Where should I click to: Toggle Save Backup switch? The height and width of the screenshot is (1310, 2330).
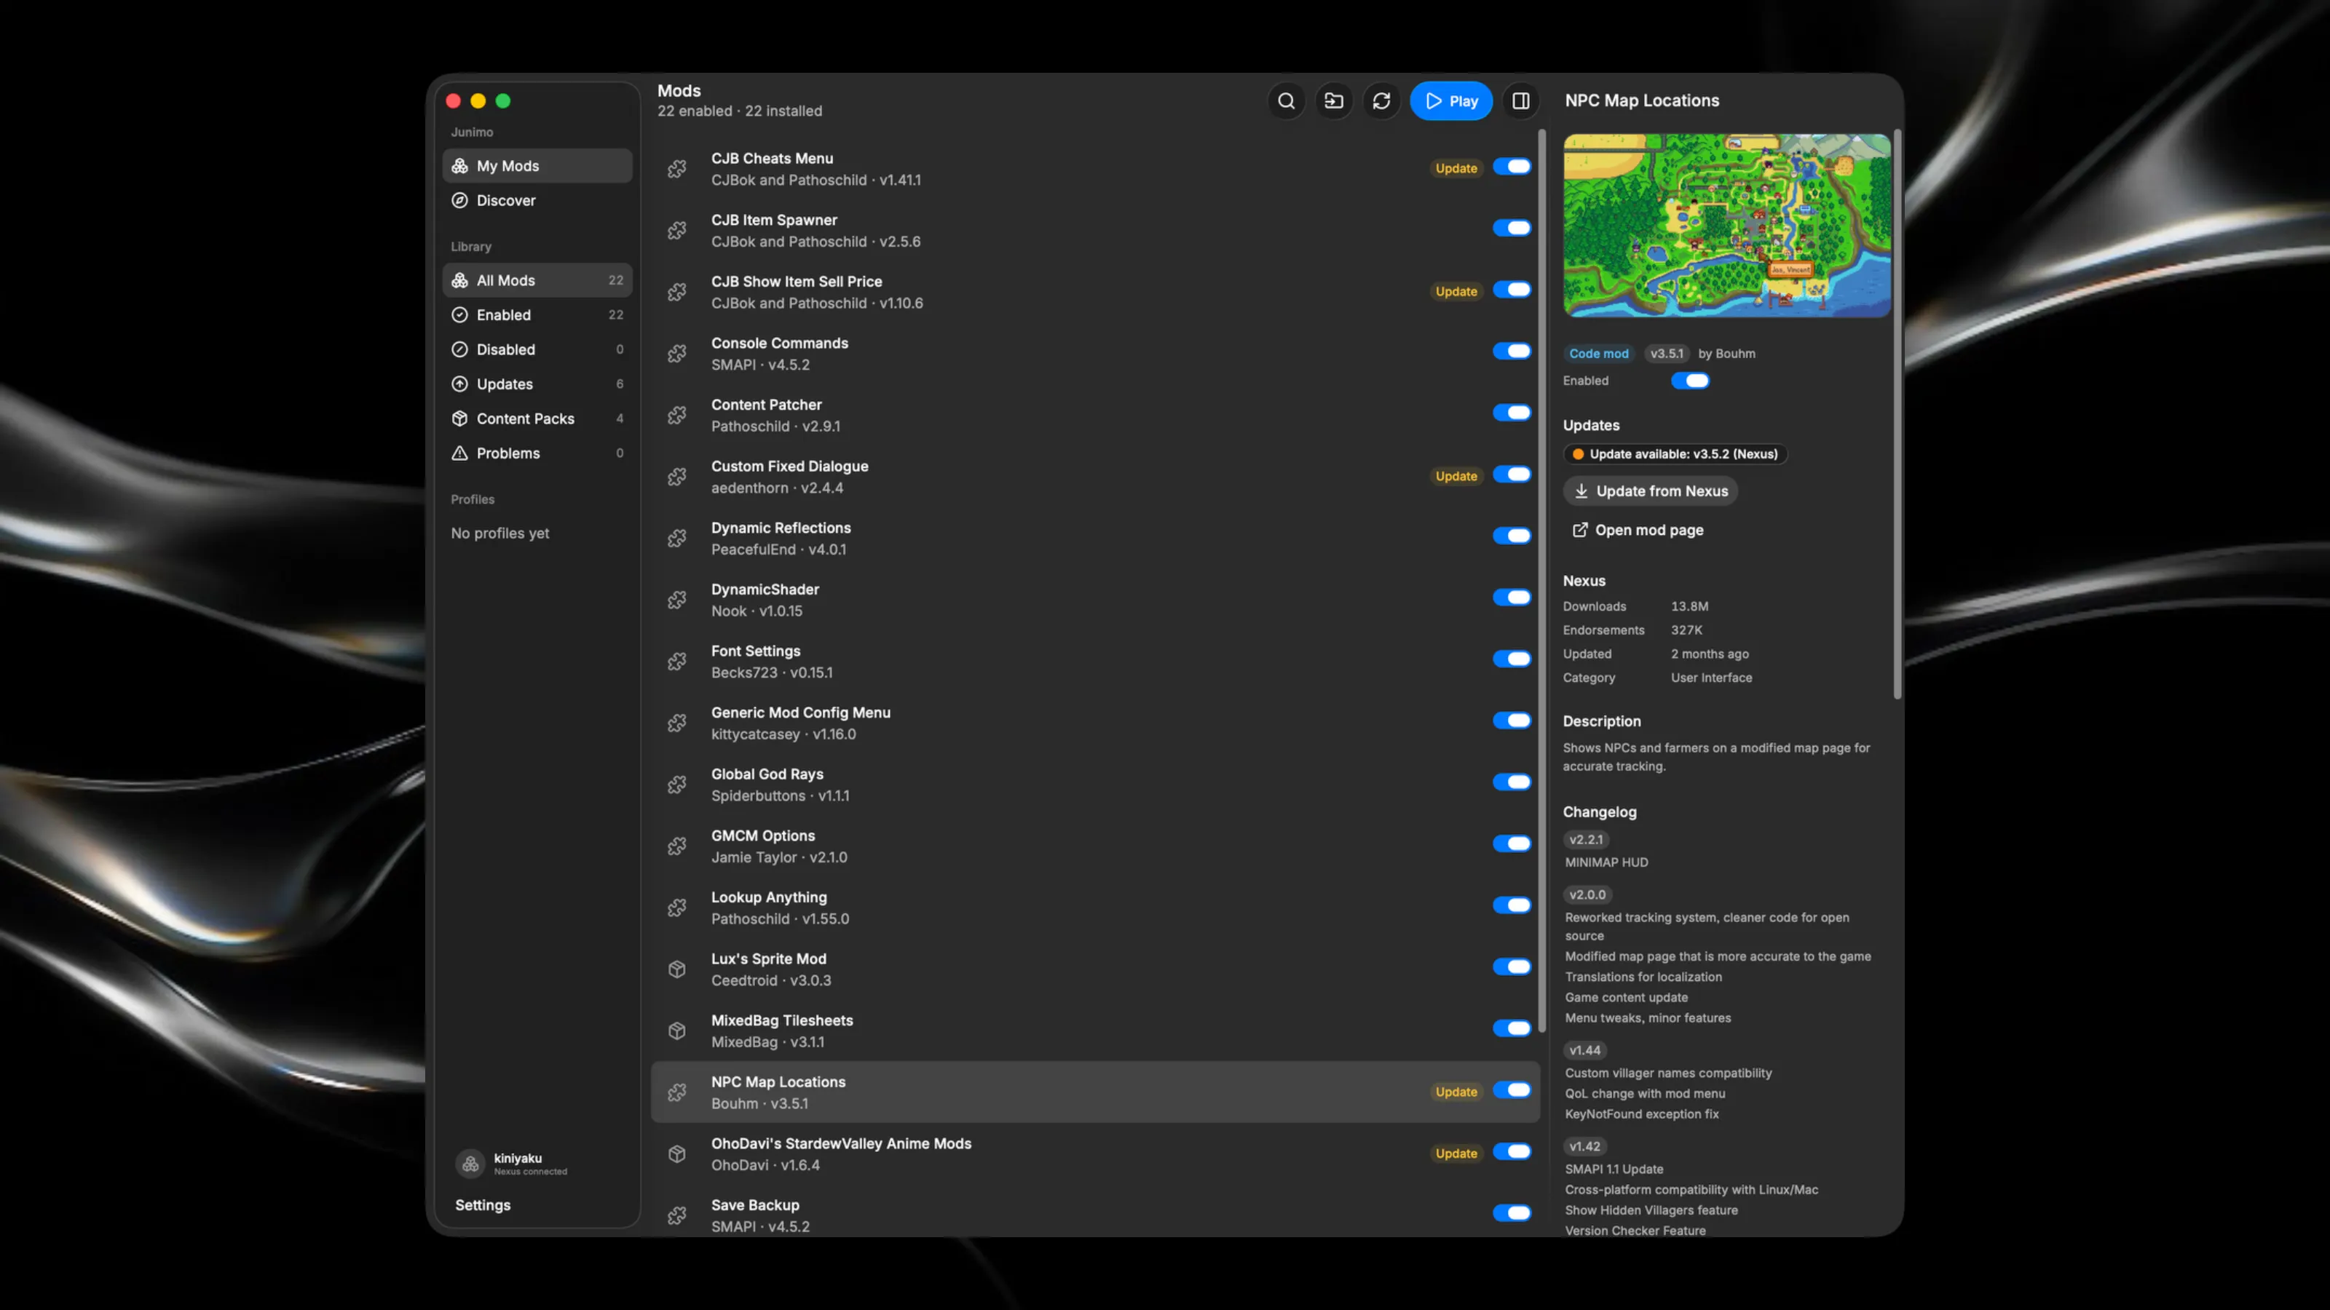click(x=1512, y=1212)
